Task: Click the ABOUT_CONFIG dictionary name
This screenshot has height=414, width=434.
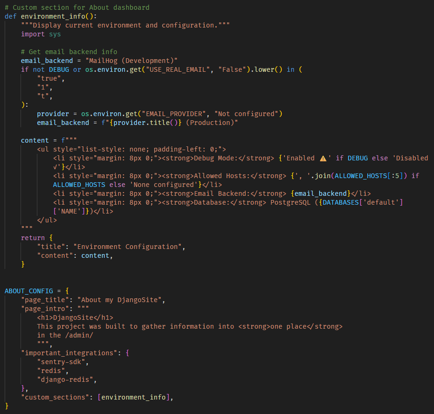Action: [x=28, y=290]
